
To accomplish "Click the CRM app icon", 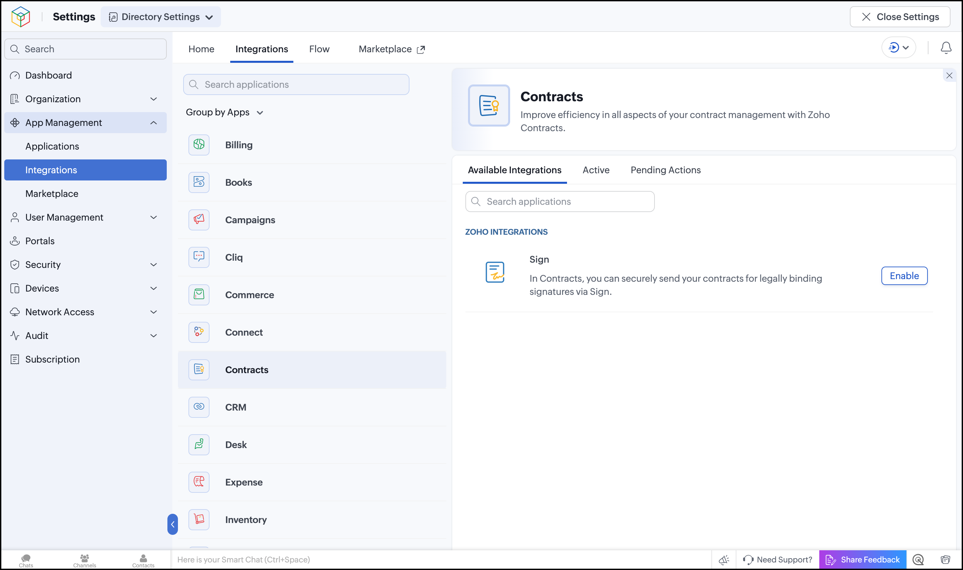I will (199, 407).
